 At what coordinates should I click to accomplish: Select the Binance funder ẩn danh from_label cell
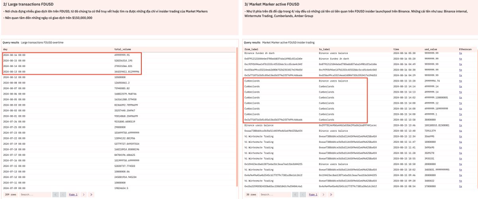point(260,53)
